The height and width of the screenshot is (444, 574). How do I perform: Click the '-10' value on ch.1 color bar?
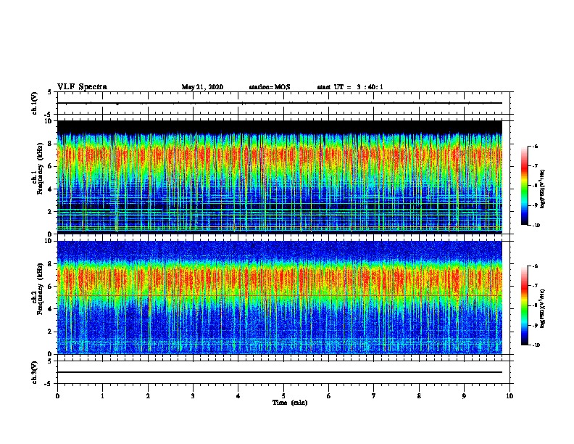(x=536, y=226)
